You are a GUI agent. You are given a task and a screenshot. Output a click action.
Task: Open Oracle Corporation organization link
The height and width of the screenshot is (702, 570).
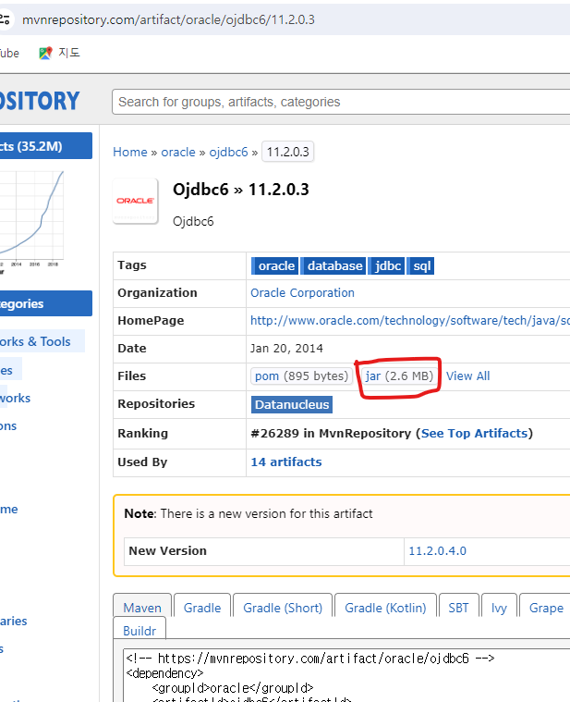coord(302,293)
